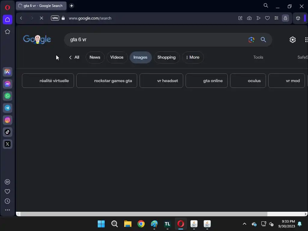Screen dimensions: 308x231
Task: Filter by oculus chip
Action: tap(248, 81)
